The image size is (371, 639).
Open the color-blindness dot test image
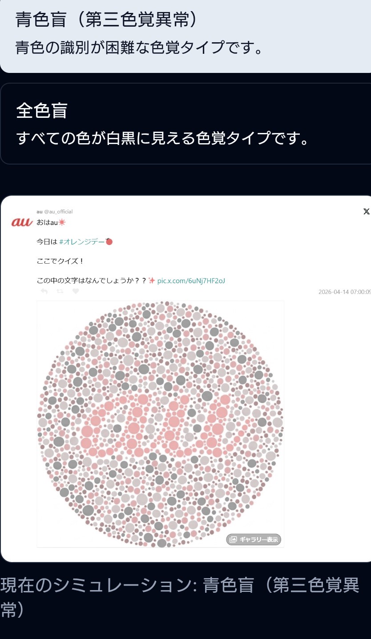coord(160,424)
